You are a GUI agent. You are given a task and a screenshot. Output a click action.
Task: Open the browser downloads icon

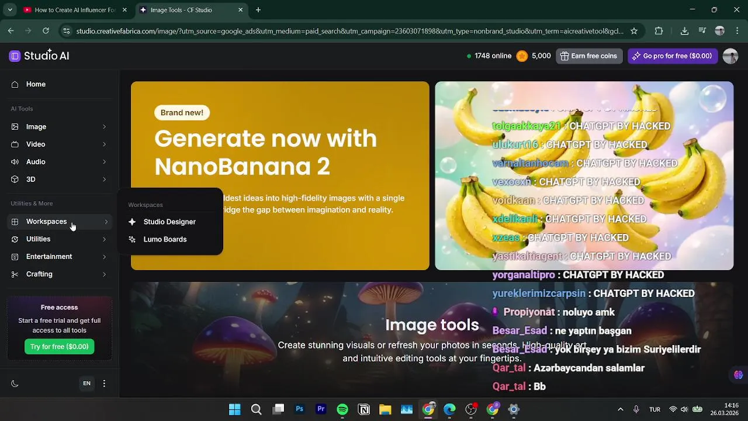pyautogui.click(x=685, y=31)
